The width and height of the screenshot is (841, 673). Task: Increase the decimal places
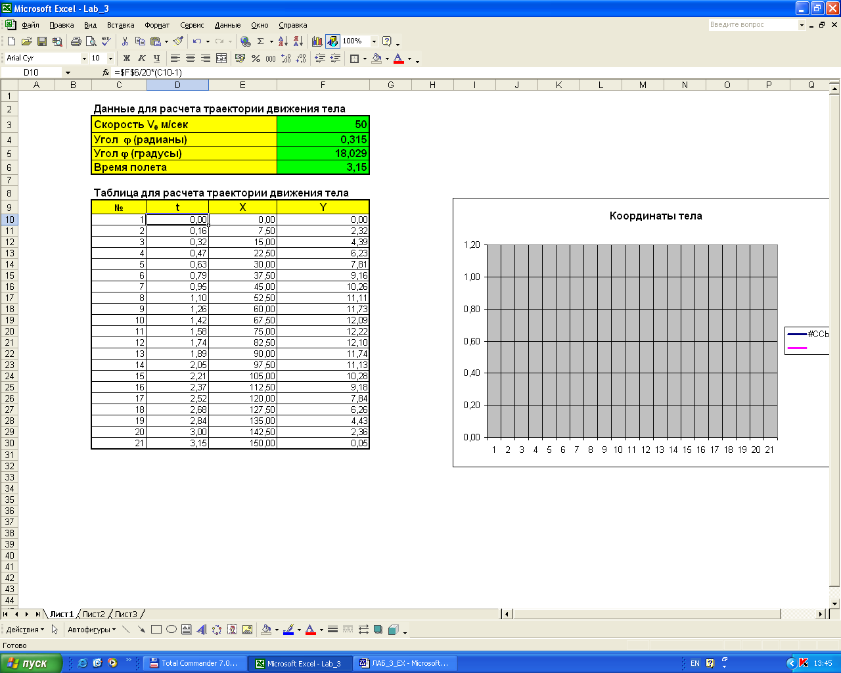(286, 58)
